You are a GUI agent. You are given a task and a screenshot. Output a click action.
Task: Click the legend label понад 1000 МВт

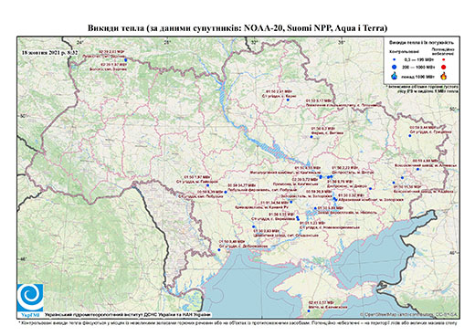point(417,76)
